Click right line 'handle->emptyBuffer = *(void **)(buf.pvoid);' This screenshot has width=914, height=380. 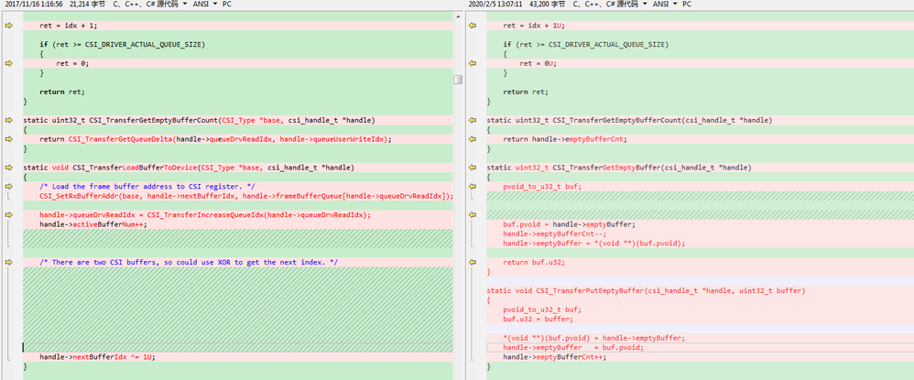[594, 244]
